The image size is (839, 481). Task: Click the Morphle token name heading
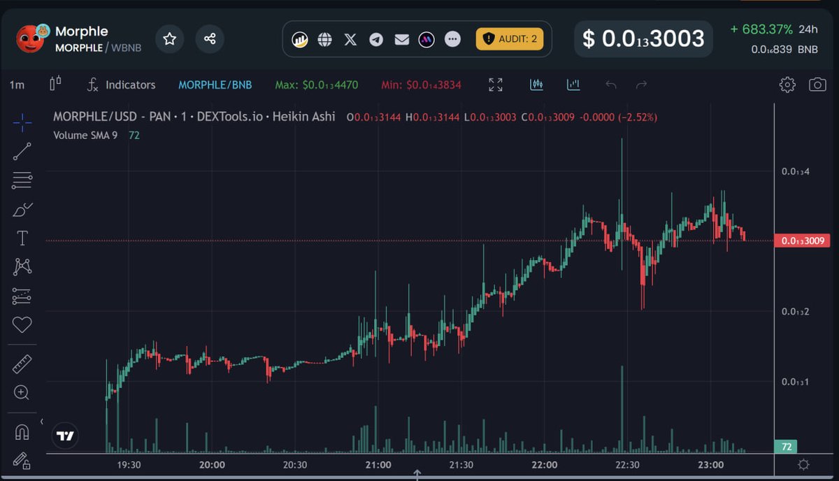click(x=81, y=31)
